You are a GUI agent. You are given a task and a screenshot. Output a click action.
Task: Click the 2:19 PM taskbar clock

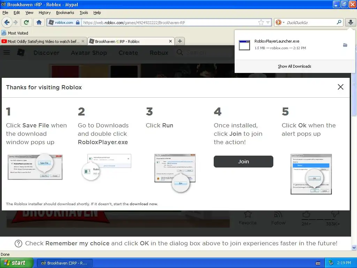(x=344, y=263)
